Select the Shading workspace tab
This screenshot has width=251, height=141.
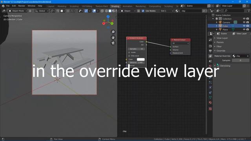[115, 6]
